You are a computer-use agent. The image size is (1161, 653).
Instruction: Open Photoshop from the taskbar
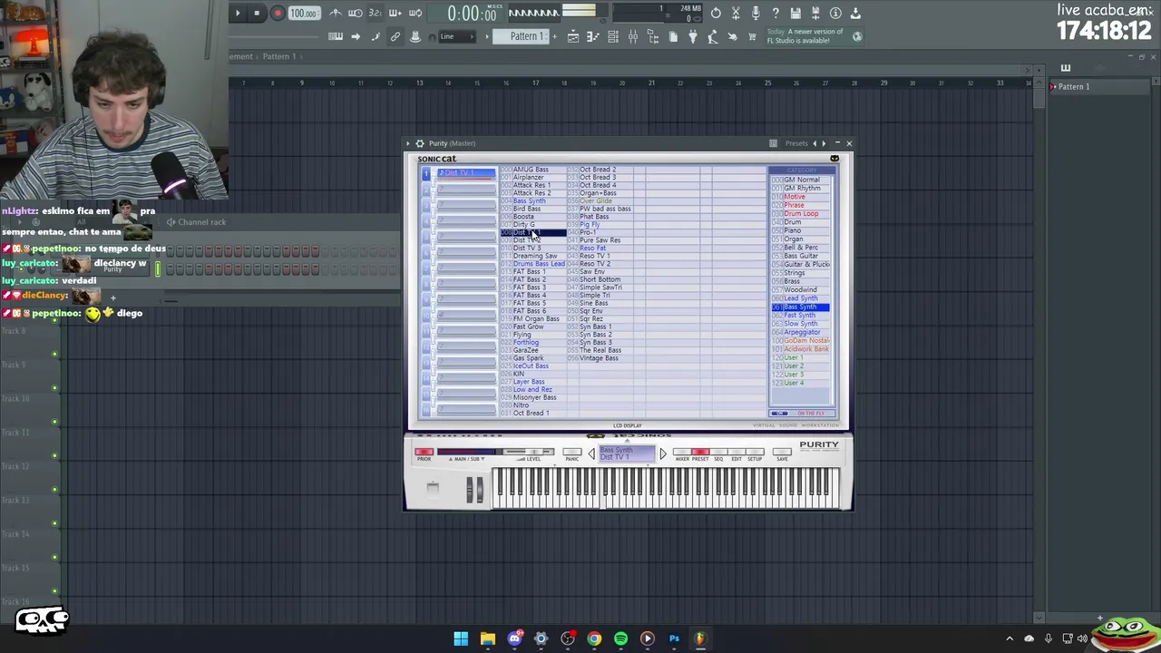click(x=674, y=638)
